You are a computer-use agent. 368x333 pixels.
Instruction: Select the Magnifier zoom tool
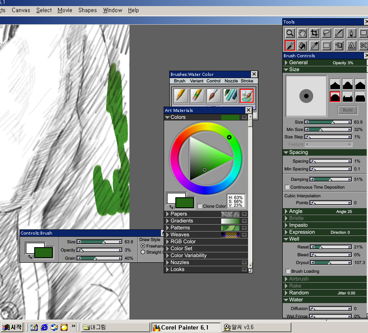point(290,33)
